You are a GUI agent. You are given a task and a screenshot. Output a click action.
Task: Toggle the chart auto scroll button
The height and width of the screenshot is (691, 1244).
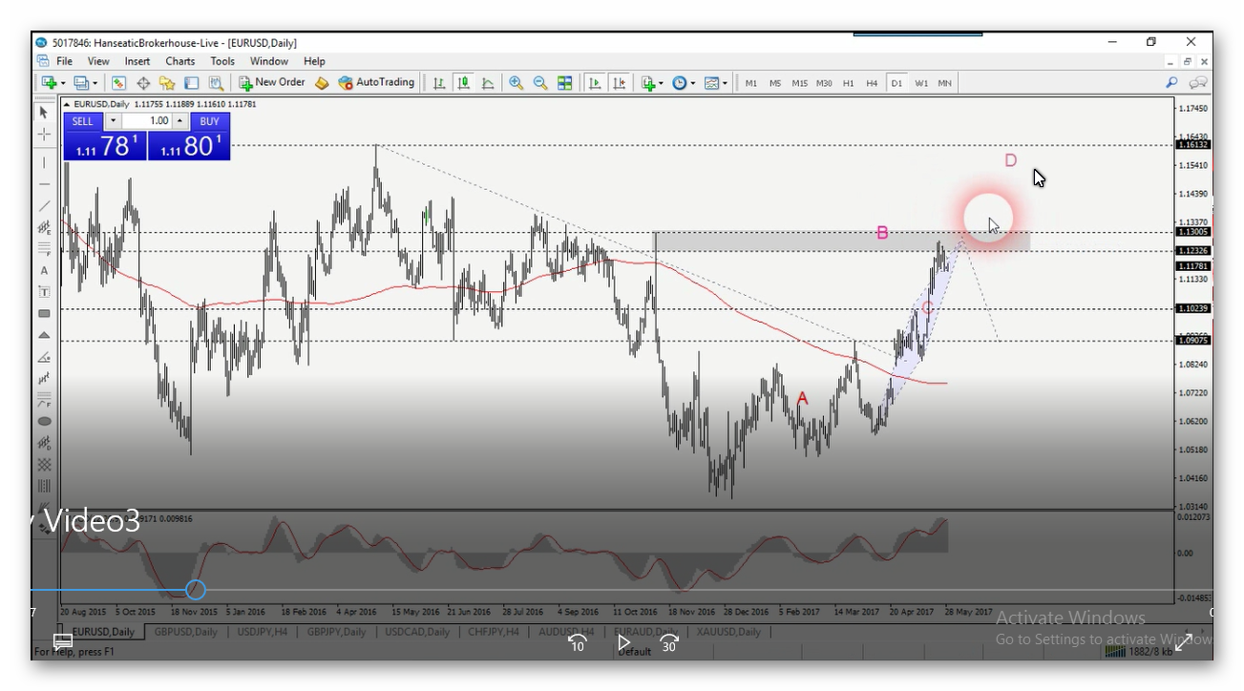(x=595, y=83)
